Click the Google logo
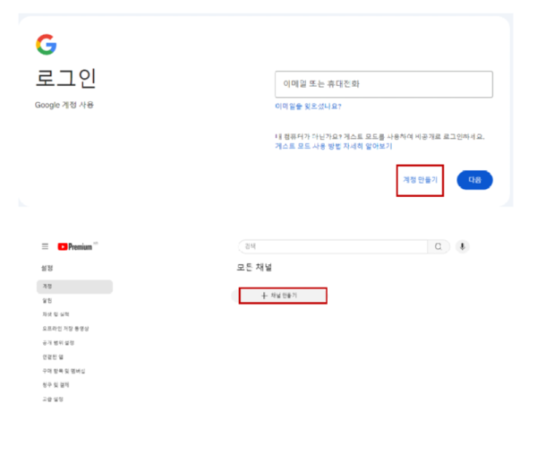 pyautogui.click(x=46, y=45)
